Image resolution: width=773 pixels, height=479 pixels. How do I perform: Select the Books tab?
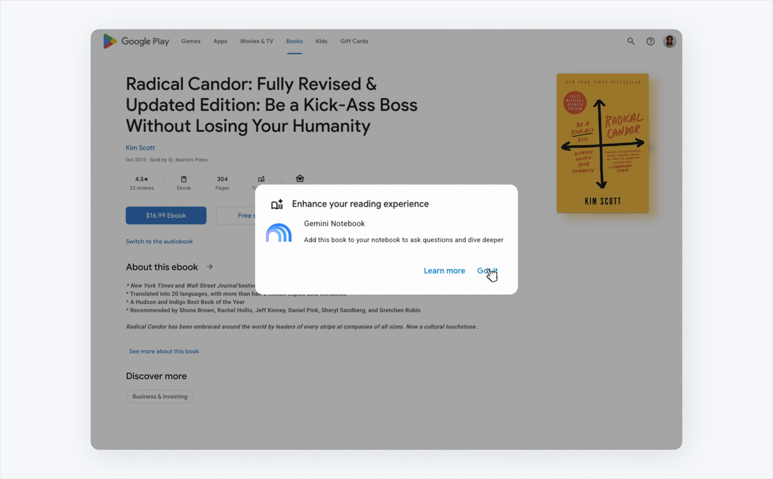[x=295, y=41]
